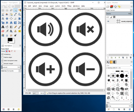The width and height of the screenshot is (134, 112).
Task: Choose Replace selection mode button
Action: [7, 51]
